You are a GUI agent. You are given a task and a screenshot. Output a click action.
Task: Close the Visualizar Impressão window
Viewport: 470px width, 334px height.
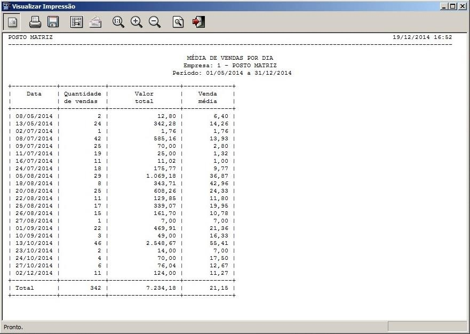[x=462, y=6]
